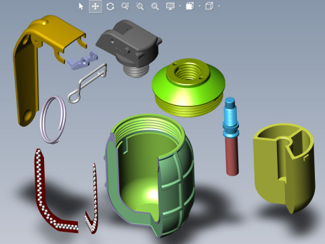Select the pink pull ring part
Screen dimensions: 325x244
pos(53,119)
